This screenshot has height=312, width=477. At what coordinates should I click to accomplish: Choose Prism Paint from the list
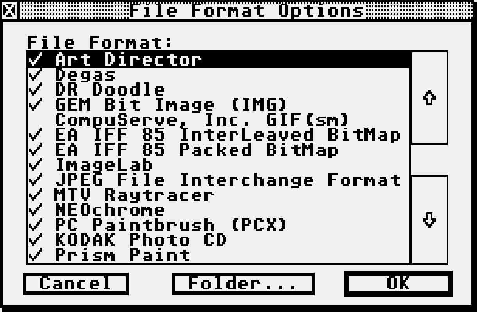[x=219, y=255]
